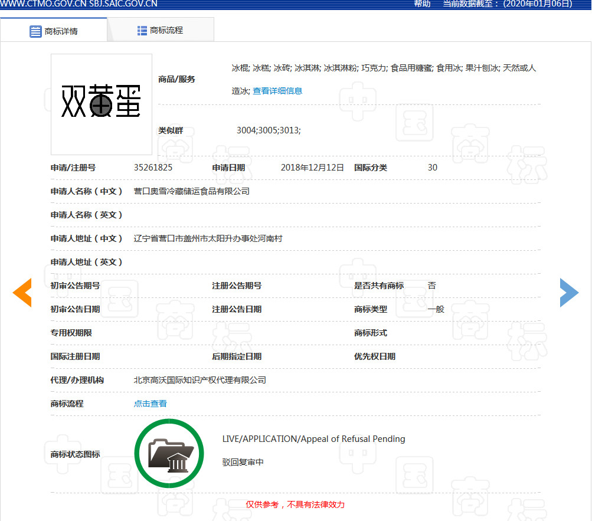Viewport: 592px width, 521px height.
Task: Click the 商标流程 grid icon
Action: point(142,31)
